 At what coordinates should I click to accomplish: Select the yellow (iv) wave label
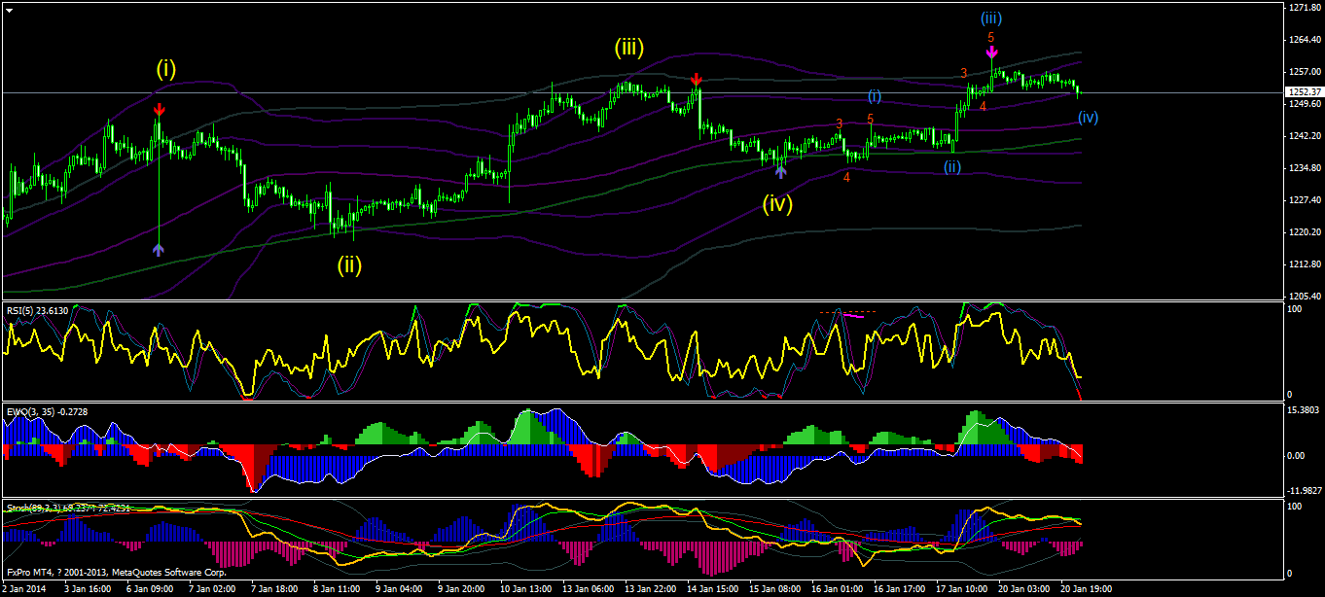coord(777,204)
